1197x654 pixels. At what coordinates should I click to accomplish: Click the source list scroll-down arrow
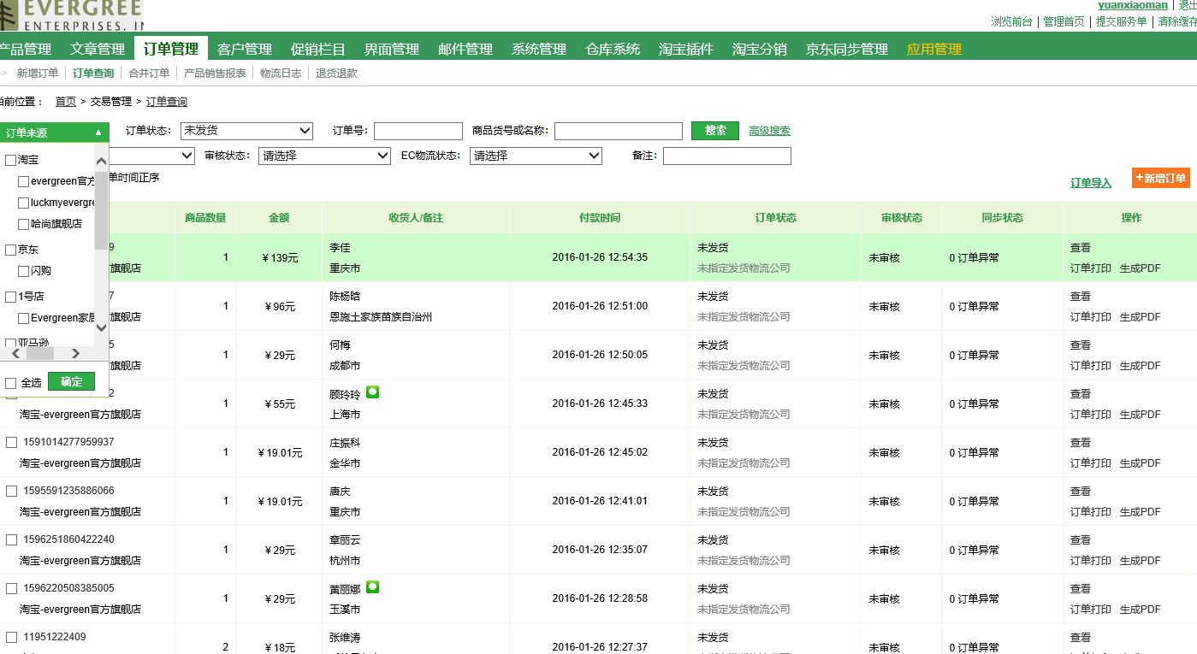coord(101,327)
